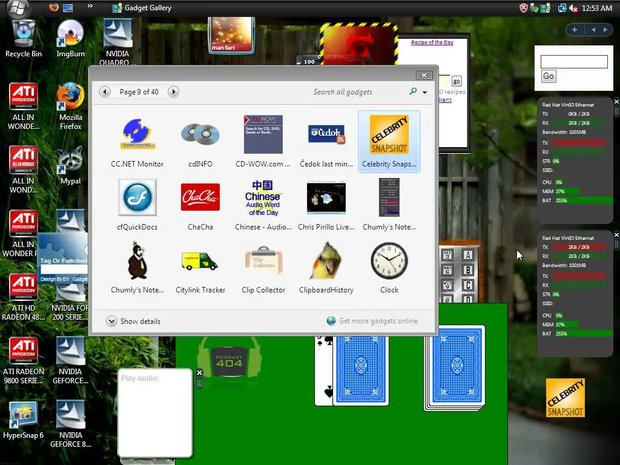Click keypad letter B button
620x465 pixels.
tap(468, 271)
